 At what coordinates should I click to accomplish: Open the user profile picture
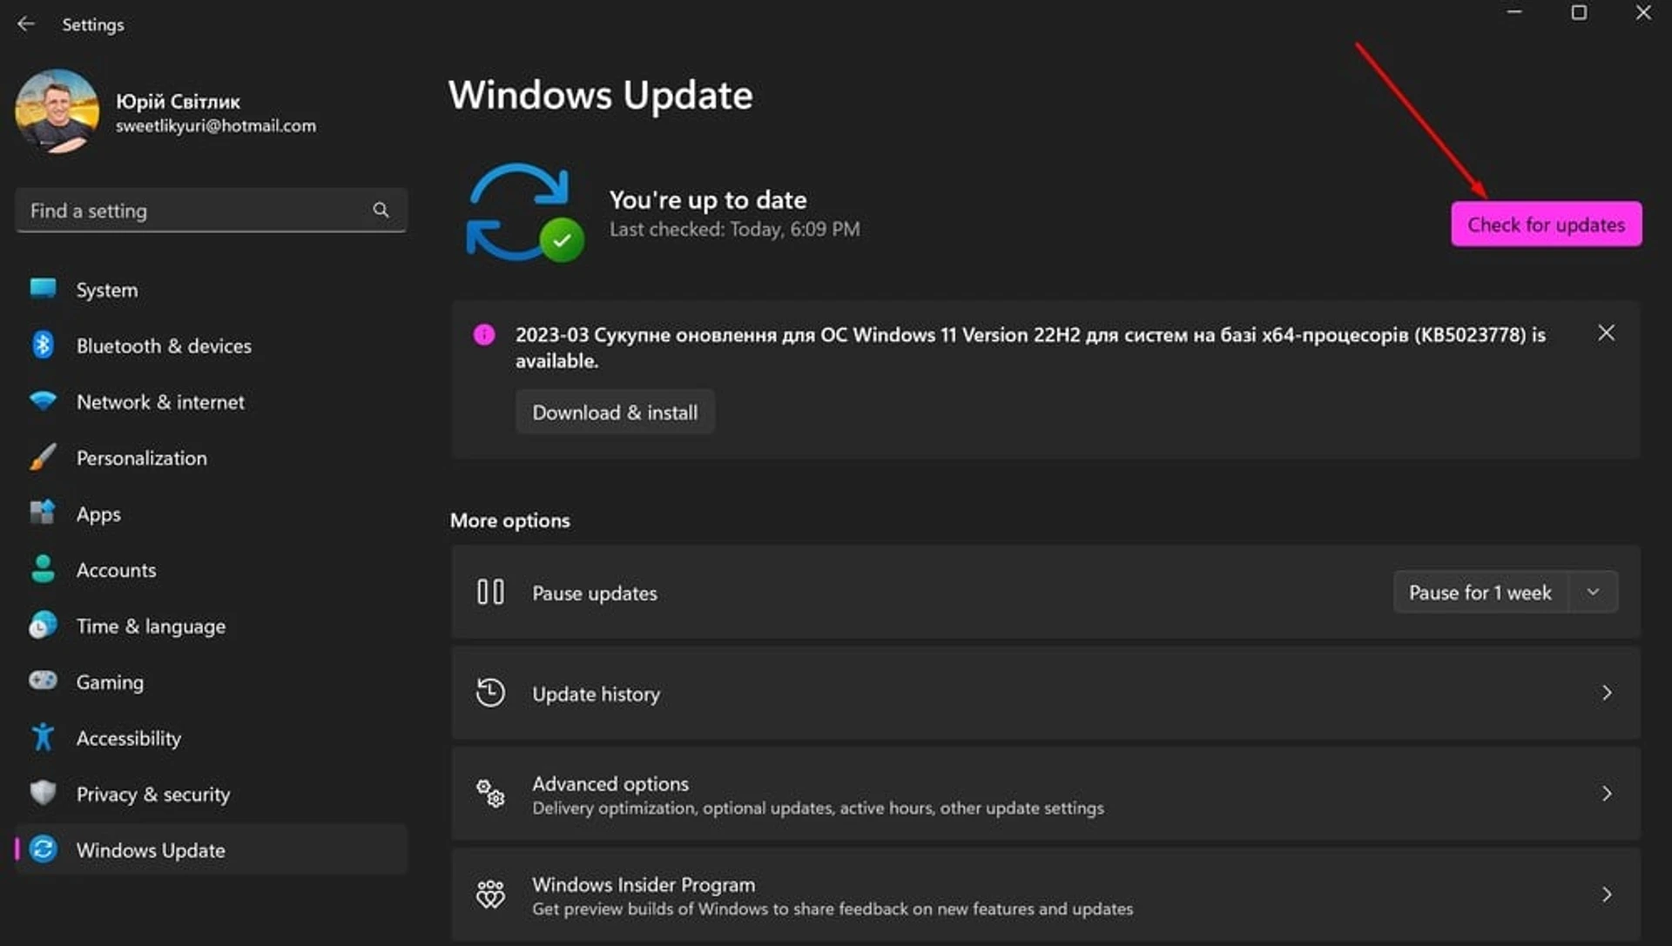coord(57,111)
